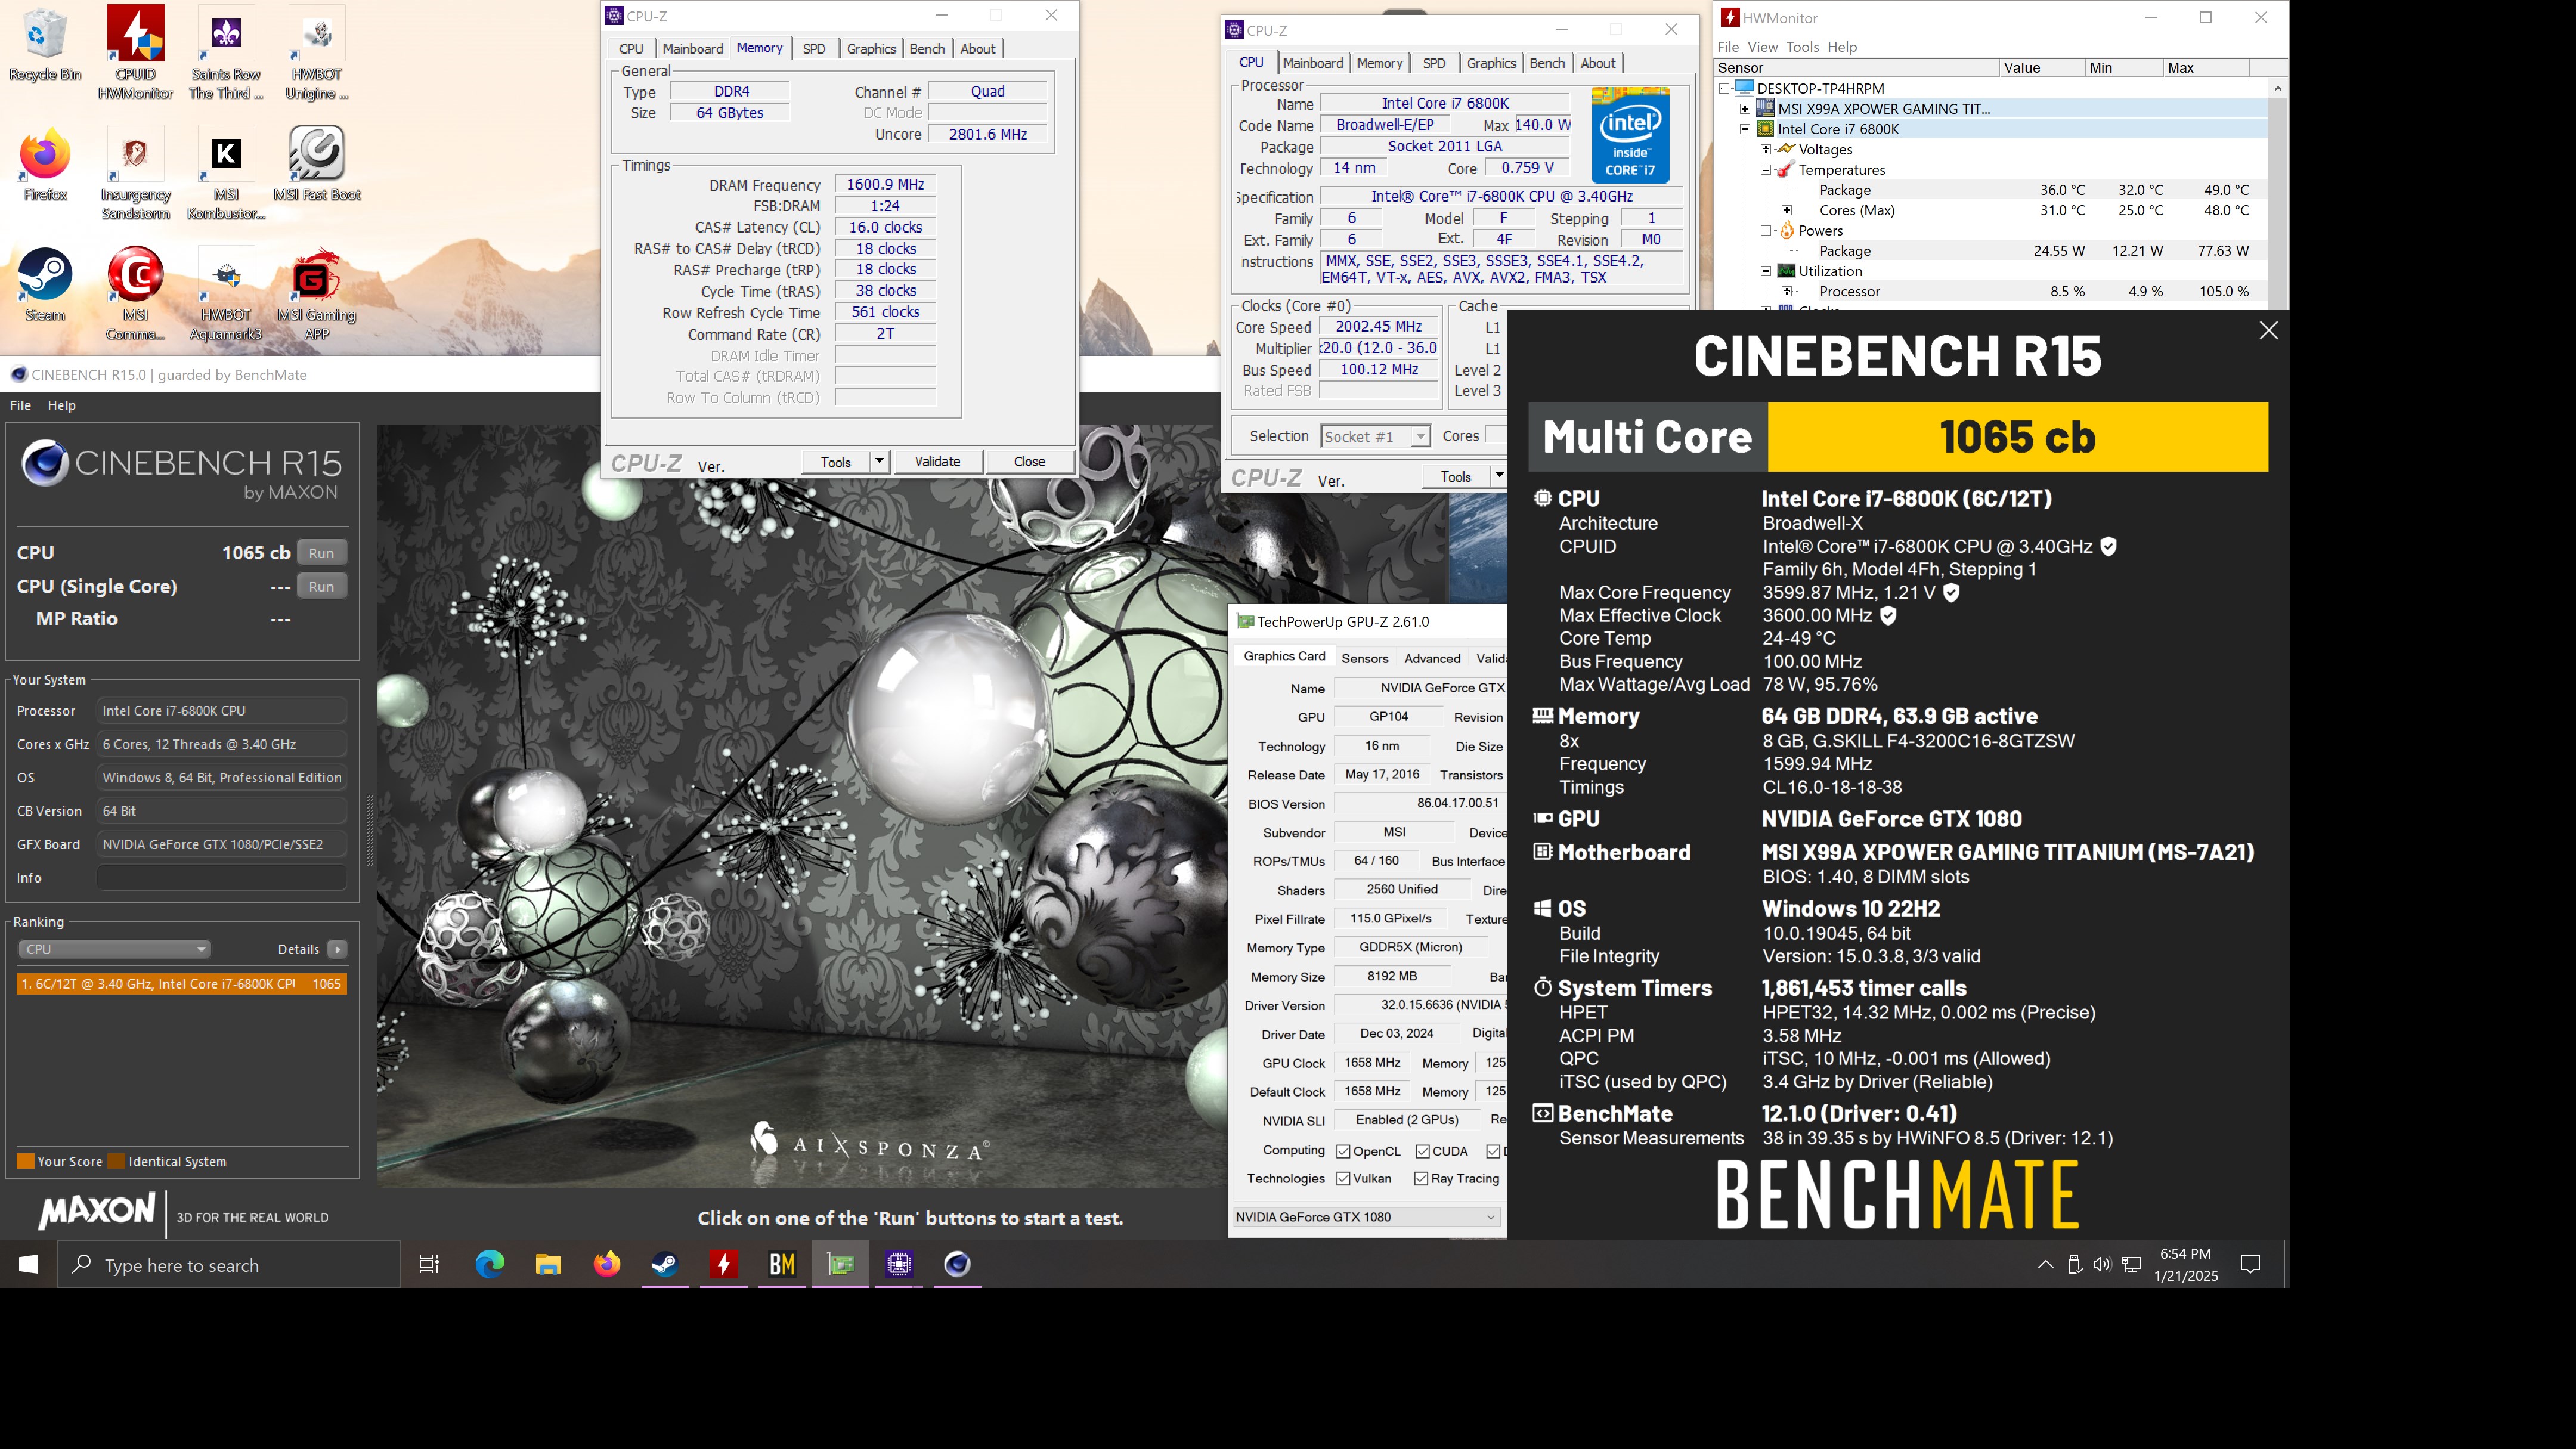Open Socket #1 selection dropdown in CPU-Z
The image size is (2576, 1449).
(1375, 436)
